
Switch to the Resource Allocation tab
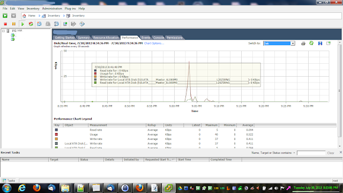(x=106, y=38)
